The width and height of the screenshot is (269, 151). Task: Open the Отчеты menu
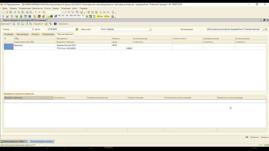tap(47, 8)
